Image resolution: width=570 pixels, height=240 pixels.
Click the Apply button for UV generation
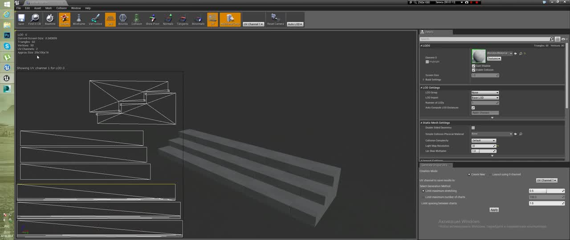pyautogui.click(x=494, y=210)
